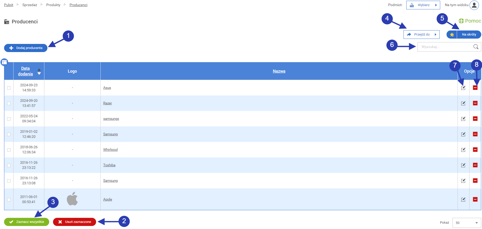Click the star icon on Na skróty
482x229 pixels.
(452, 35)
